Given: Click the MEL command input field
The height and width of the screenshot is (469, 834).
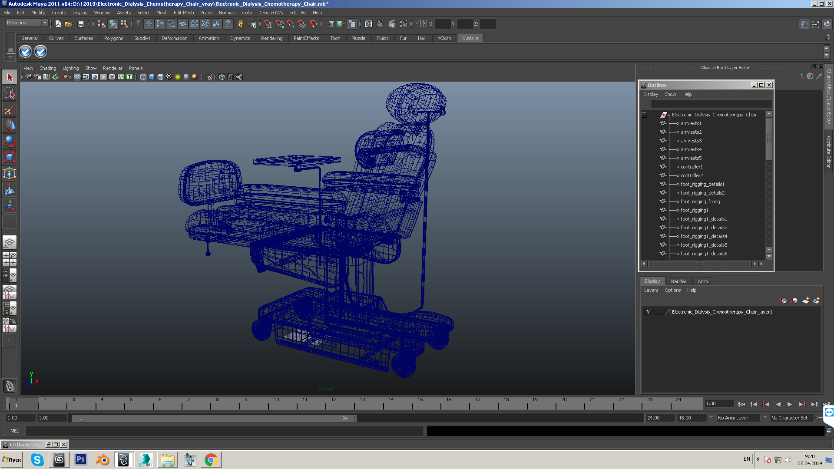Looking at the screenshot, I should 225,431.
